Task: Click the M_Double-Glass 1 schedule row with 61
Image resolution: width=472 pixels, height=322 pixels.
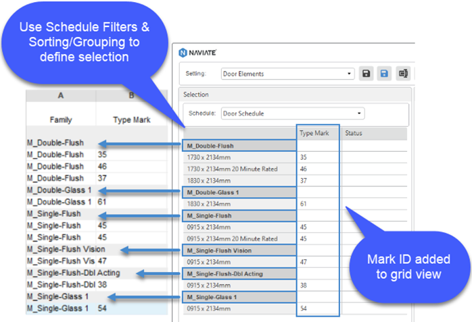Action: (x=97, y=202)
